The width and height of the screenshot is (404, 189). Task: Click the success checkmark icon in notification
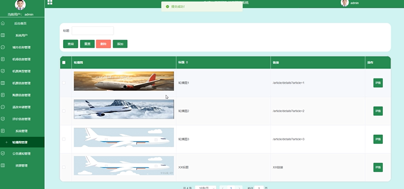click(167, 6)
